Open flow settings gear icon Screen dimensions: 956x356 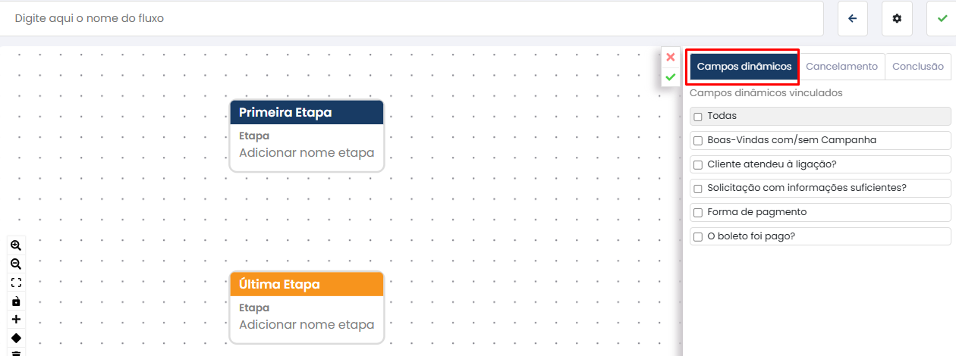[x=897, y=18]
